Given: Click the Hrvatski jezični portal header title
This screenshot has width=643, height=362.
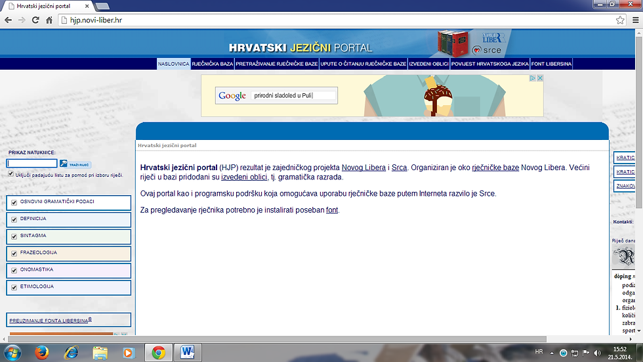Looking at the screenshot, I should point(301,47).
